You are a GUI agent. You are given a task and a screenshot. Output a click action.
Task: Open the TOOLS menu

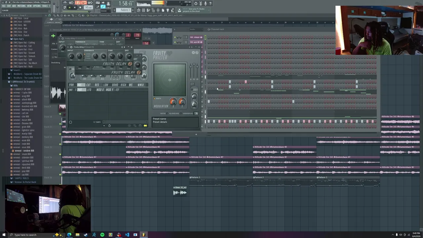coord(45,6)
